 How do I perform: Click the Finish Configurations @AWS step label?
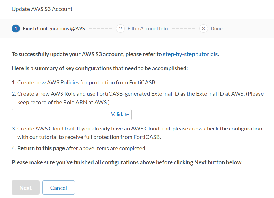coord(54,29)
